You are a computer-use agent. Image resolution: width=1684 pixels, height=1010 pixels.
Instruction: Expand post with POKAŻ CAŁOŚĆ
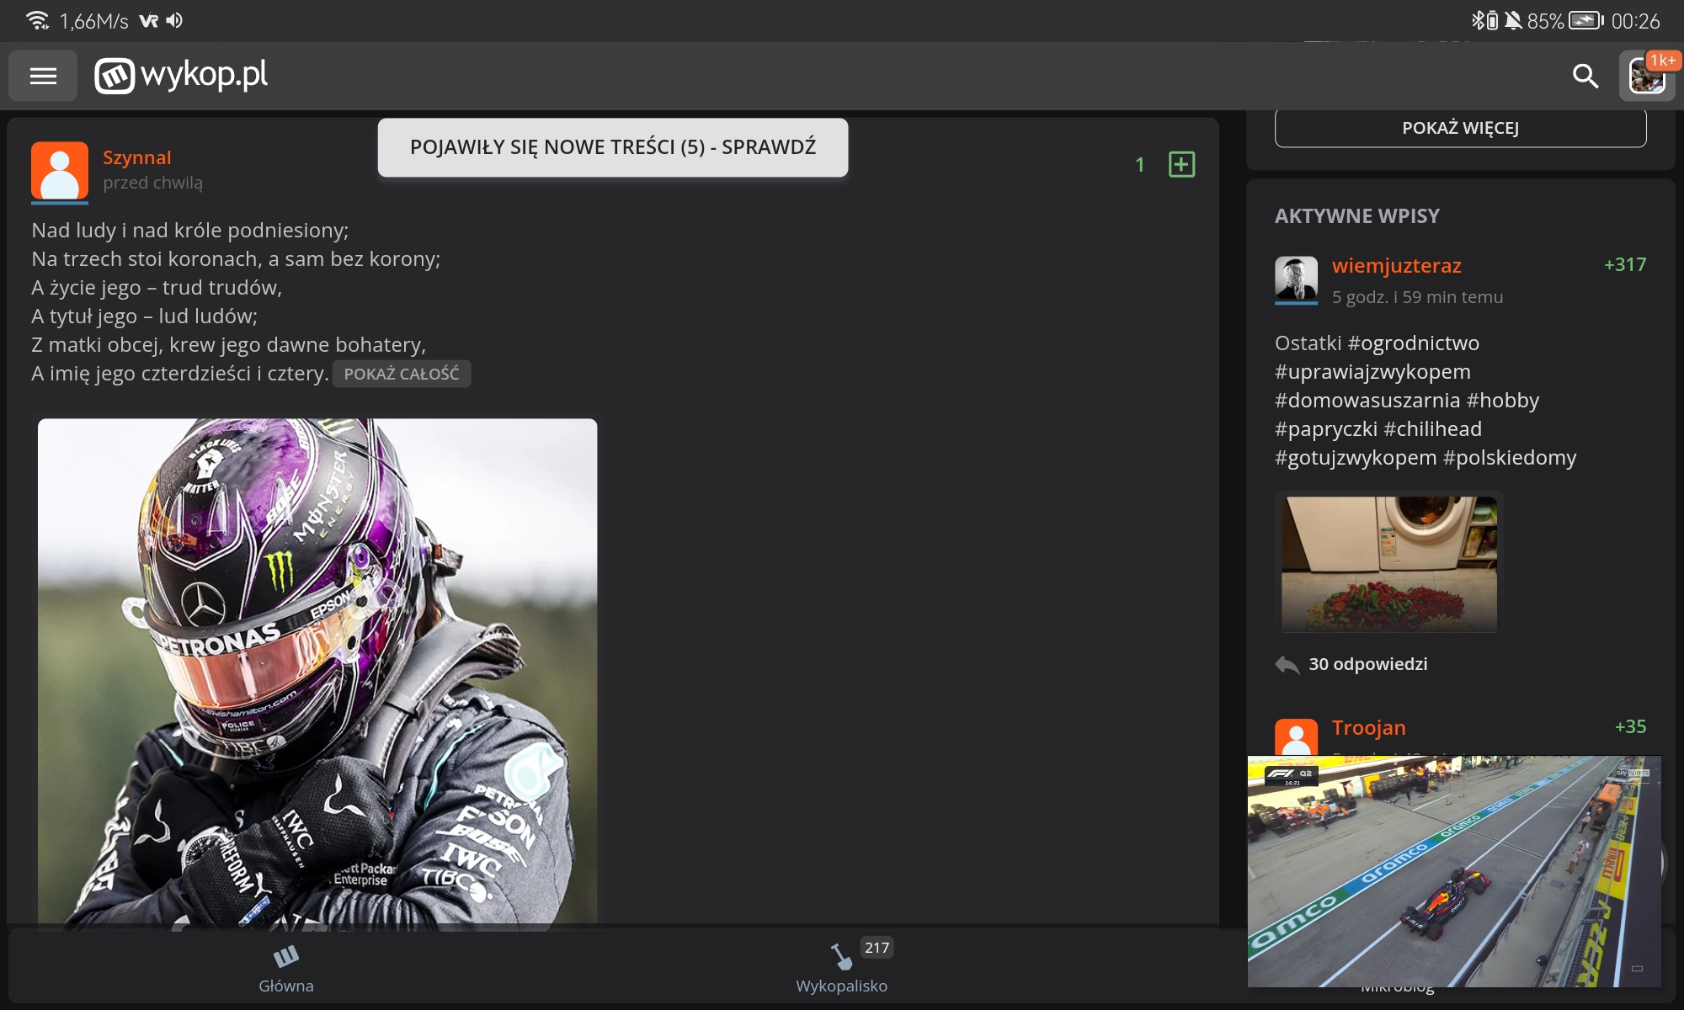coord(402,374)
